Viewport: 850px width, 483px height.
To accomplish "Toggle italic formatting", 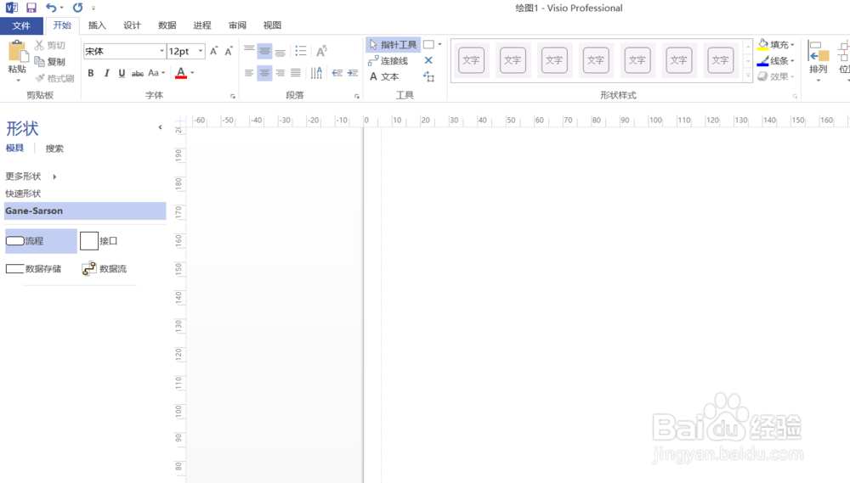I will tap(107, 73).
